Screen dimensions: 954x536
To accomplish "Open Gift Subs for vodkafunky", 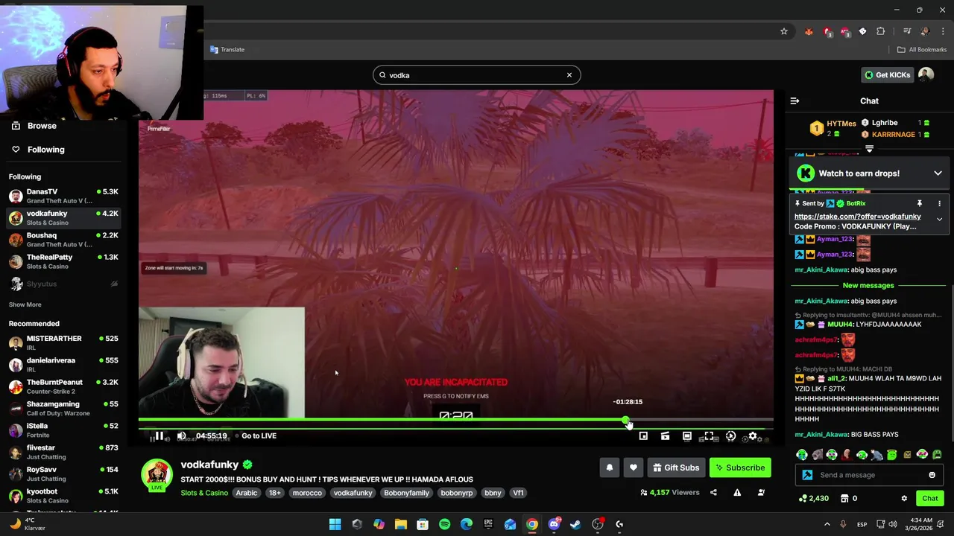I will (676, 468).
